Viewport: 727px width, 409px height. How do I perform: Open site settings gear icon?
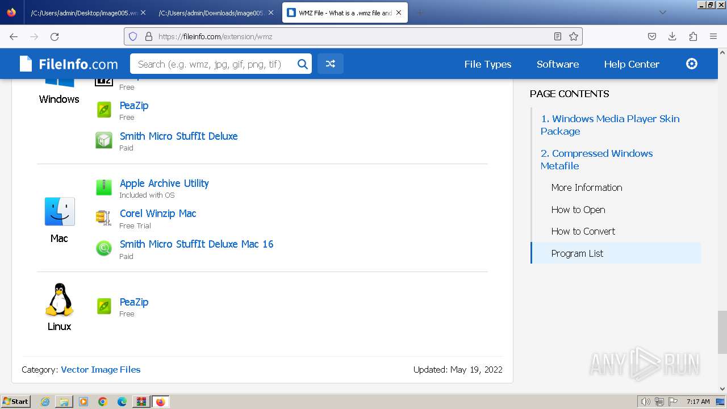pyautogui.click(x=691, y=64)
